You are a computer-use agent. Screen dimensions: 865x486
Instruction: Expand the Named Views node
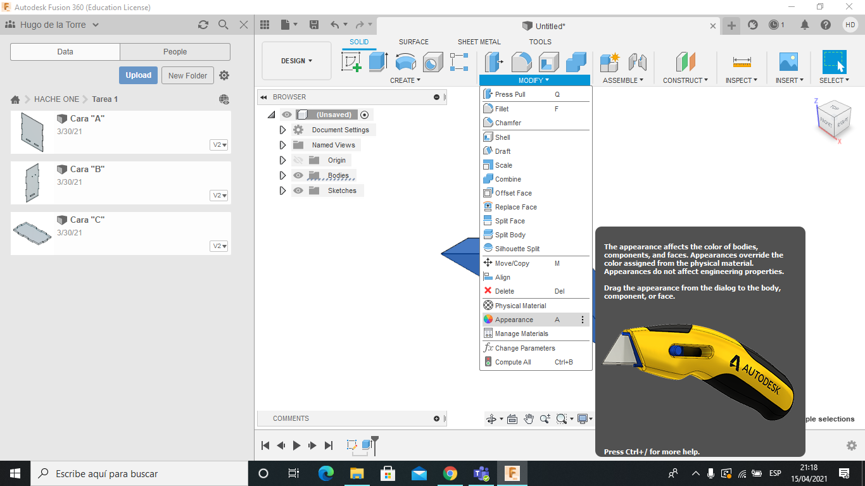[x=282, y=145]
